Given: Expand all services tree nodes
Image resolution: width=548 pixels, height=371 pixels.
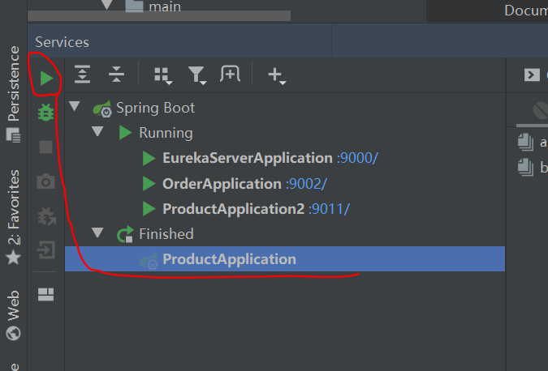Looking at the screenshot, I should [x=83, y=75].
